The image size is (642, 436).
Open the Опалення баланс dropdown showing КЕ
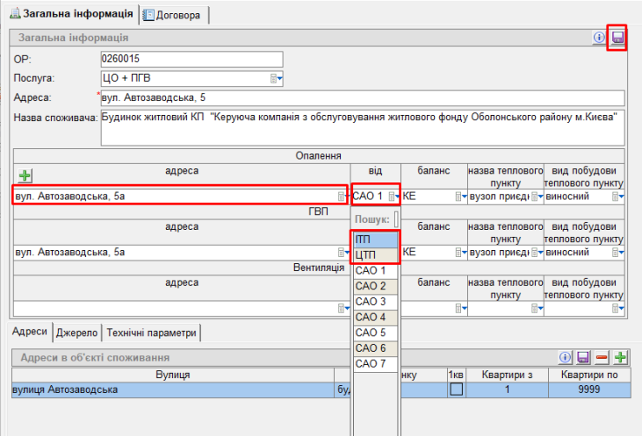click(x=460, y=197)
